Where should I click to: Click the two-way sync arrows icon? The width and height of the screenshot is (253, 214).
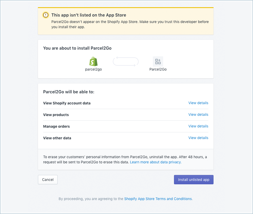(126, 62)
